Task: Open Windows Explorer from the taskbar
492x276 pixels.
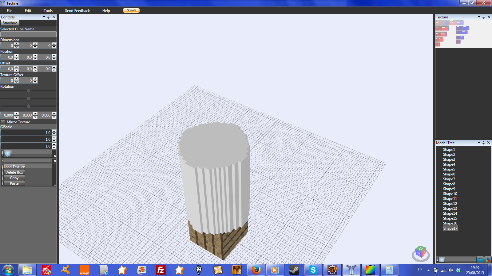Action: tap(27, 270)
